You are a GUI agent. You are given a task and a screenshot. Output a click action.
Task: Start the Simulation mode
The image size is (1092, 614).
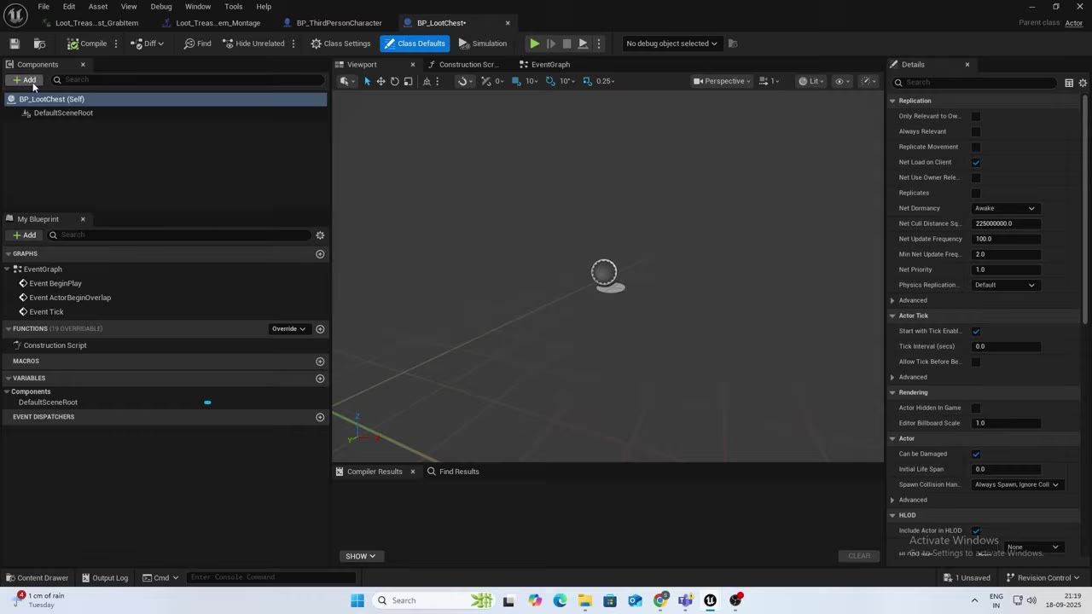pyautogui.click(x=483, y=43)
